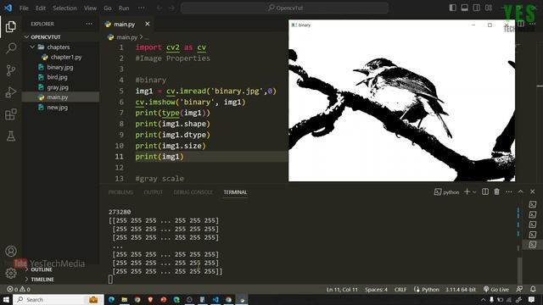Open terminal panel more actions ellipsis
The height and width of the screenshot is (305, 543).
508,191
